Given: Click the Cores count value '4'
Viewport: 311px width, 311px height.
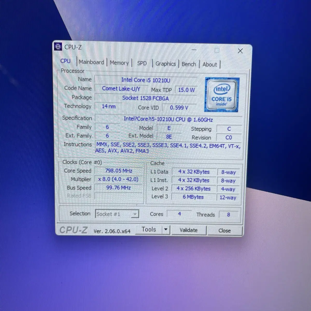Looking at the screenshot, I should (179, 214).
